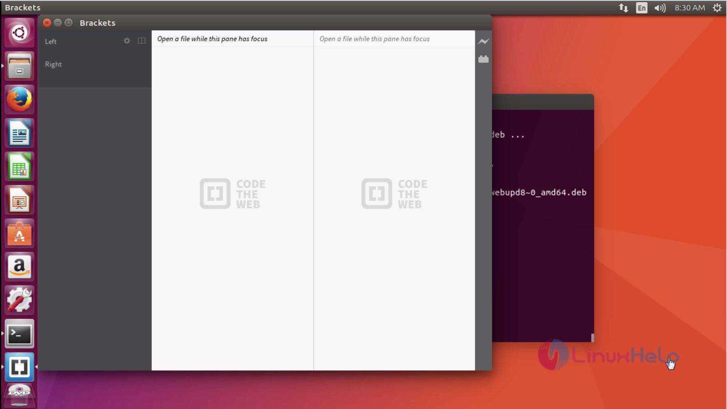Open LibreOffice Impress from the launcher
This screenshot has width=727, height=409.
(x=19, y=200)
